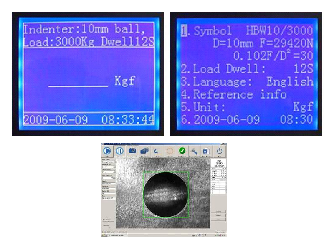Click the Test Report document icon
The image size is (334, 245).
(205, 150)
